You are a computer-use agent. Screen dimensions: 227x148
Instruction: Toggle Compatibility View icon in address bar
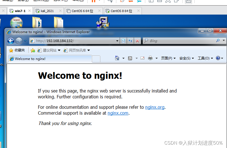pos(123,41)
